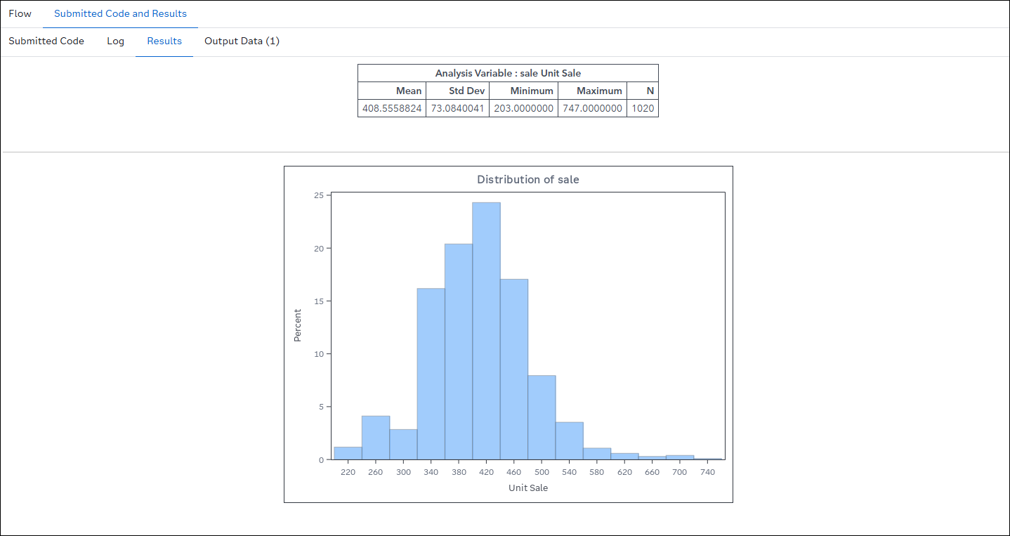The width and height of the screenshot is (1010, 536).
Task: Select the Results tab
Action: coord(164,41)
